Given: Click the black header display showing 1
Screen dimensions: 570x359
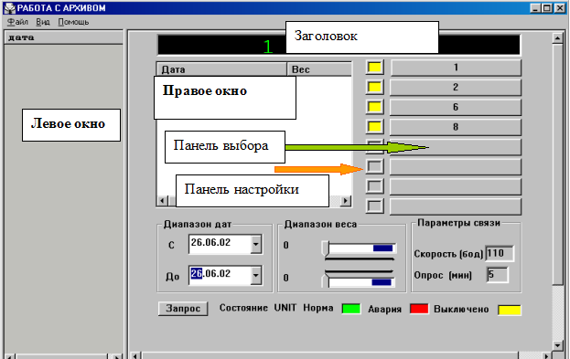Looking at the screenshot, I should pos(339,45).
